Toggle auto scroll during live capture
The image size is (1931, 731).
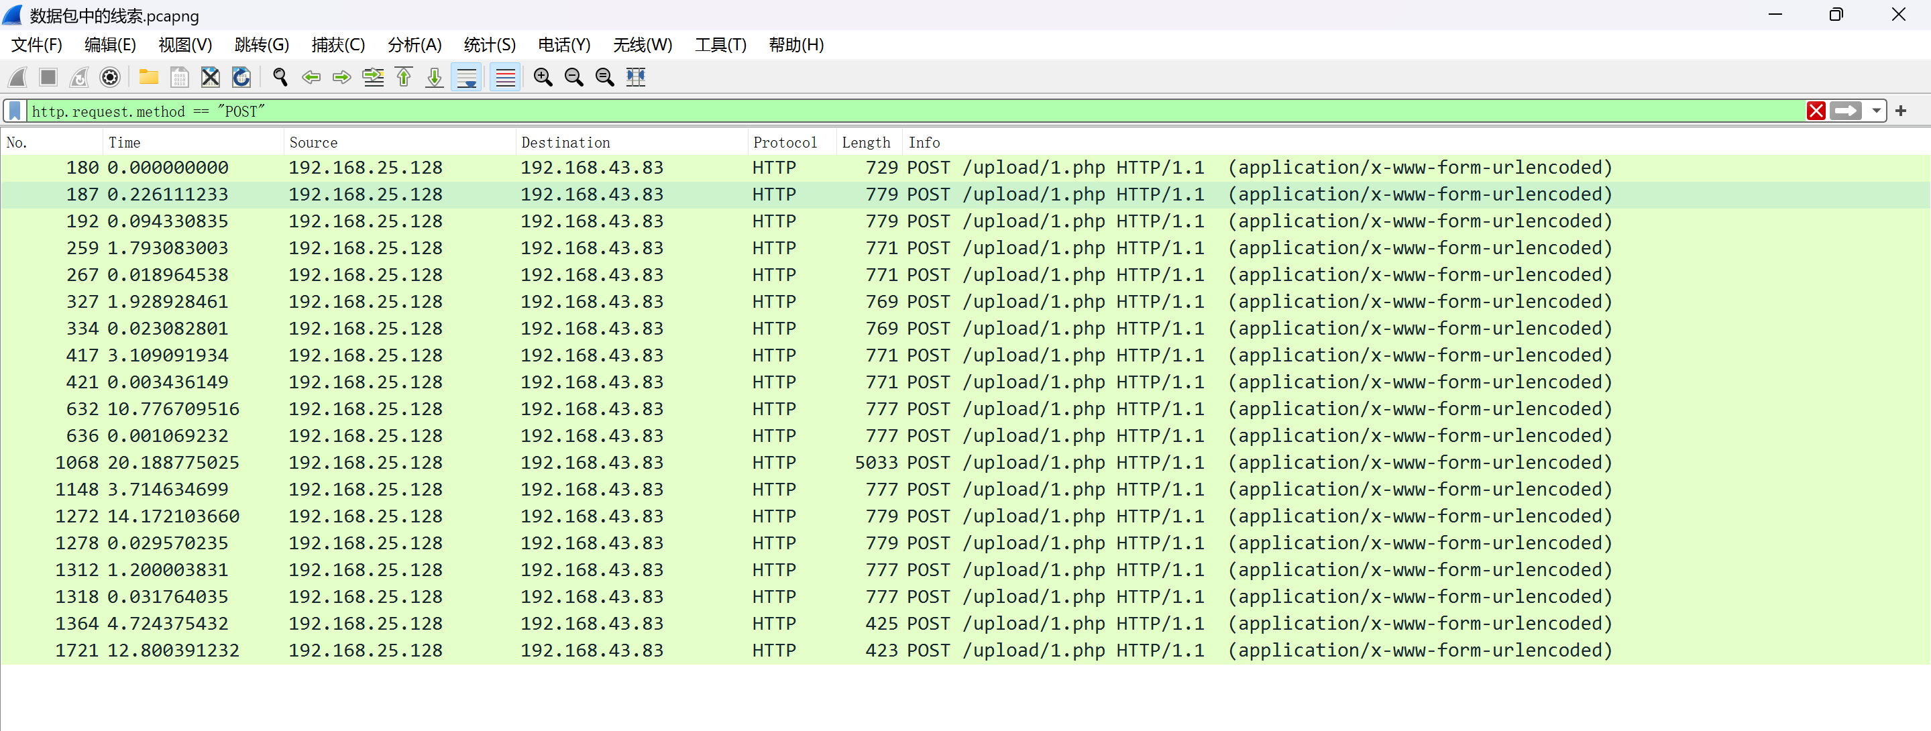tap(466, 77)
